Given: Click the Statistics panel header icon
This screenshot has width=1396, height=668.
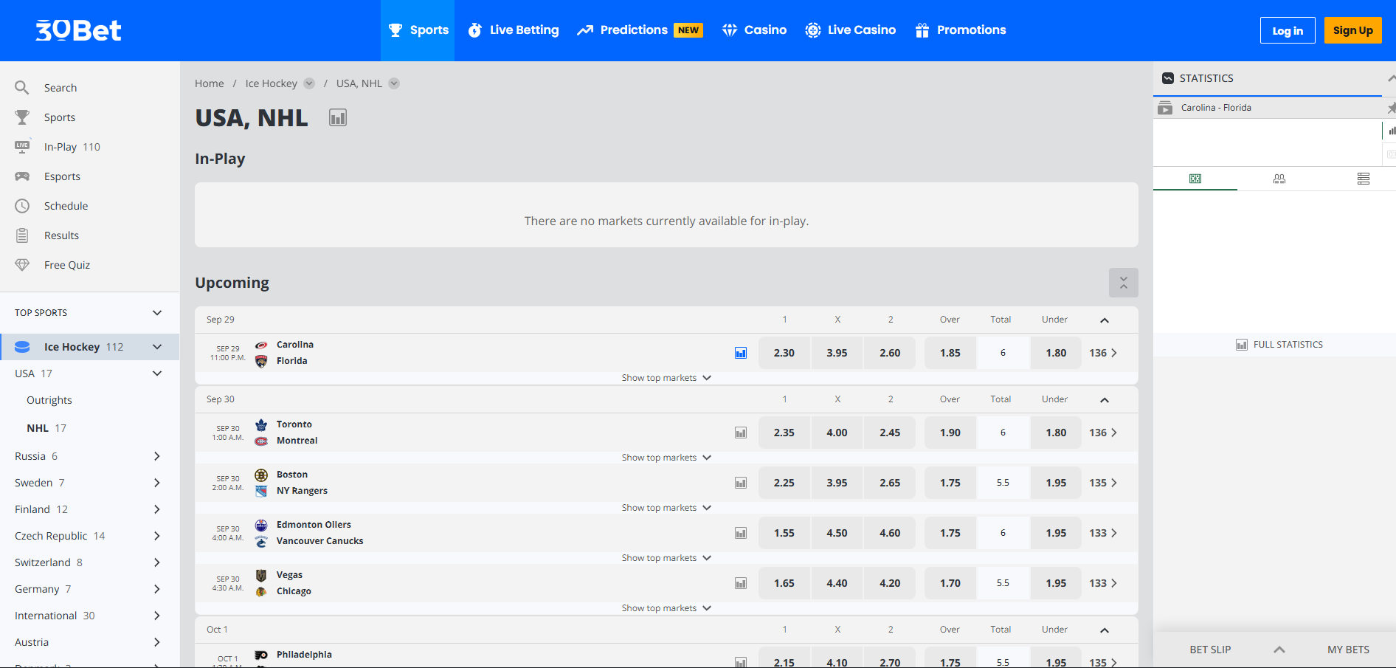Looking at the screenshot, I should click(x=1168, y=78).
